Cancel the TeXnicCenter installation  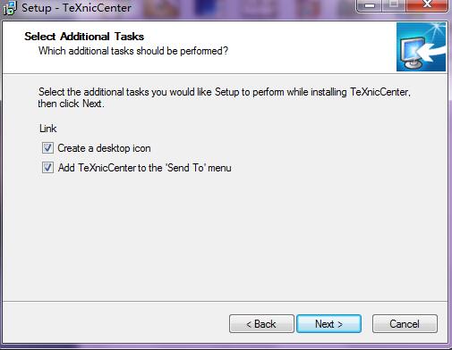point(405,324)
